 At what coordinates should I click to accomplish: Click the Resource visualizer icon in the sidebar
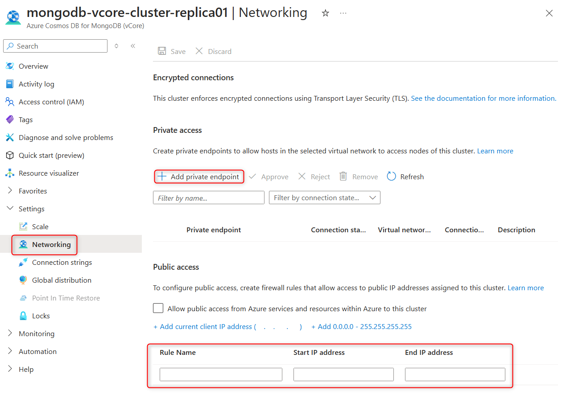(10, 173)
